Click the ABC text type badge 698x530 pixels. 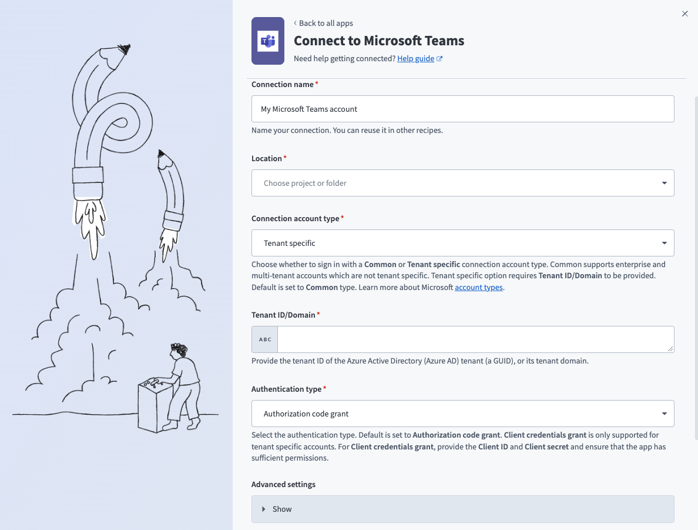(x=265, y=339)
